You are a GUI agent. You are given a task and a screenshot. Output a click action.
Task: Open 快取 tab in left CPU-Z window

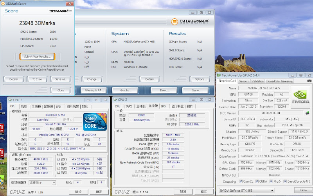(24, 107)
